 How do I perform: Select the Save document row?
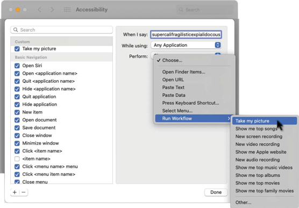click(62, 128)
